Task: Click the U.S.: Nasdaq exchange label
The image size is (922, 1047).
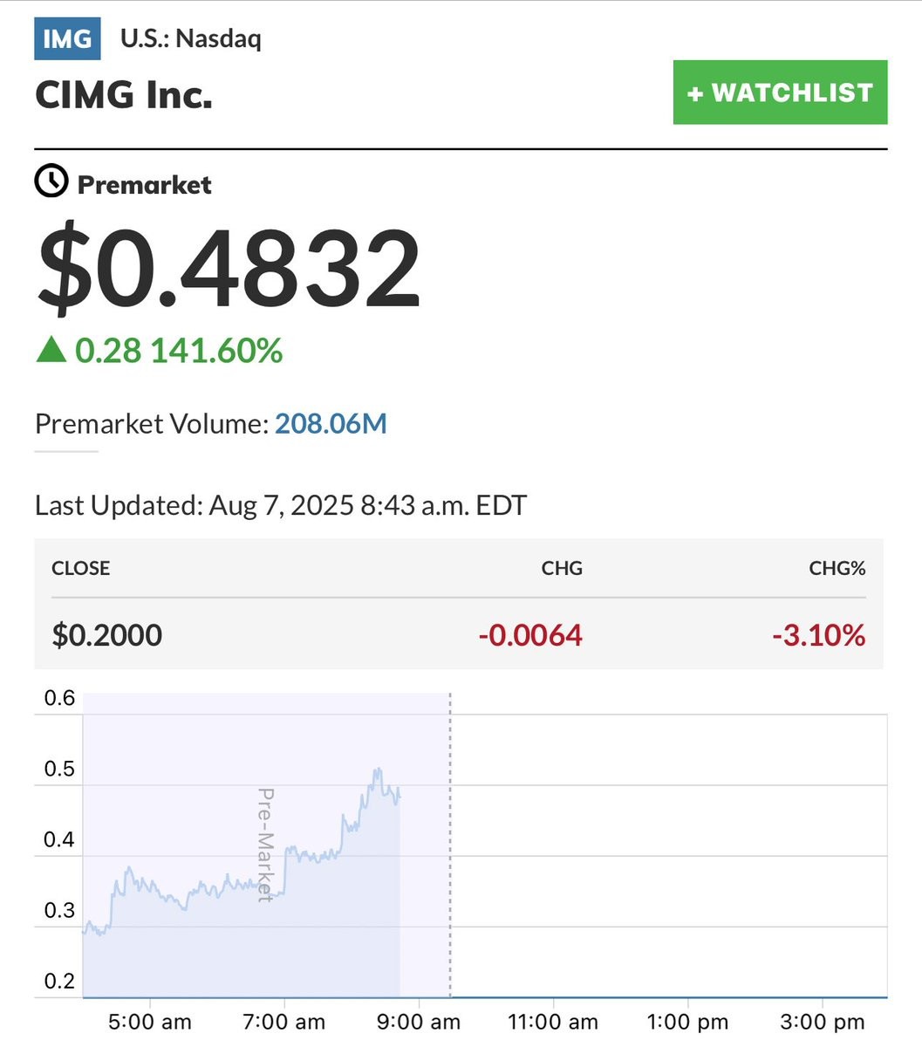Action: point(191,39)
